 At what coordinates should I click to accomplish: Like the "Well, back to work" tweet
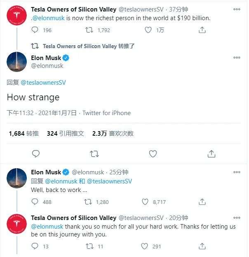point(145,202)
